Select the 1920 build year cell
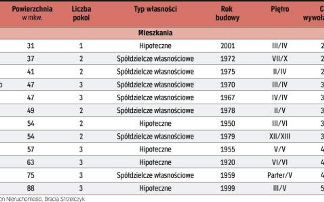Viewport: 324px width, 202px height. click(x=228, y=162)
